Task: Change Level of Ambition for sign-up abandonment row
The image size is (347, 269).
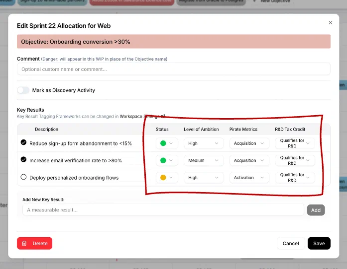Action: (x=204, y=143)
